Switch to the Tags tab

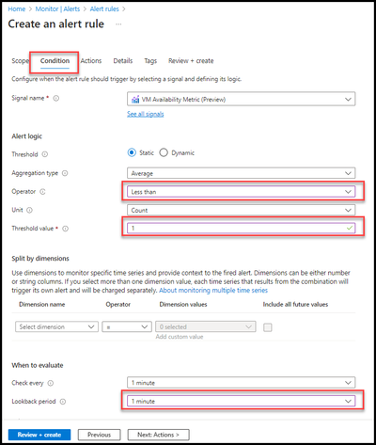(x=150, y=61)
